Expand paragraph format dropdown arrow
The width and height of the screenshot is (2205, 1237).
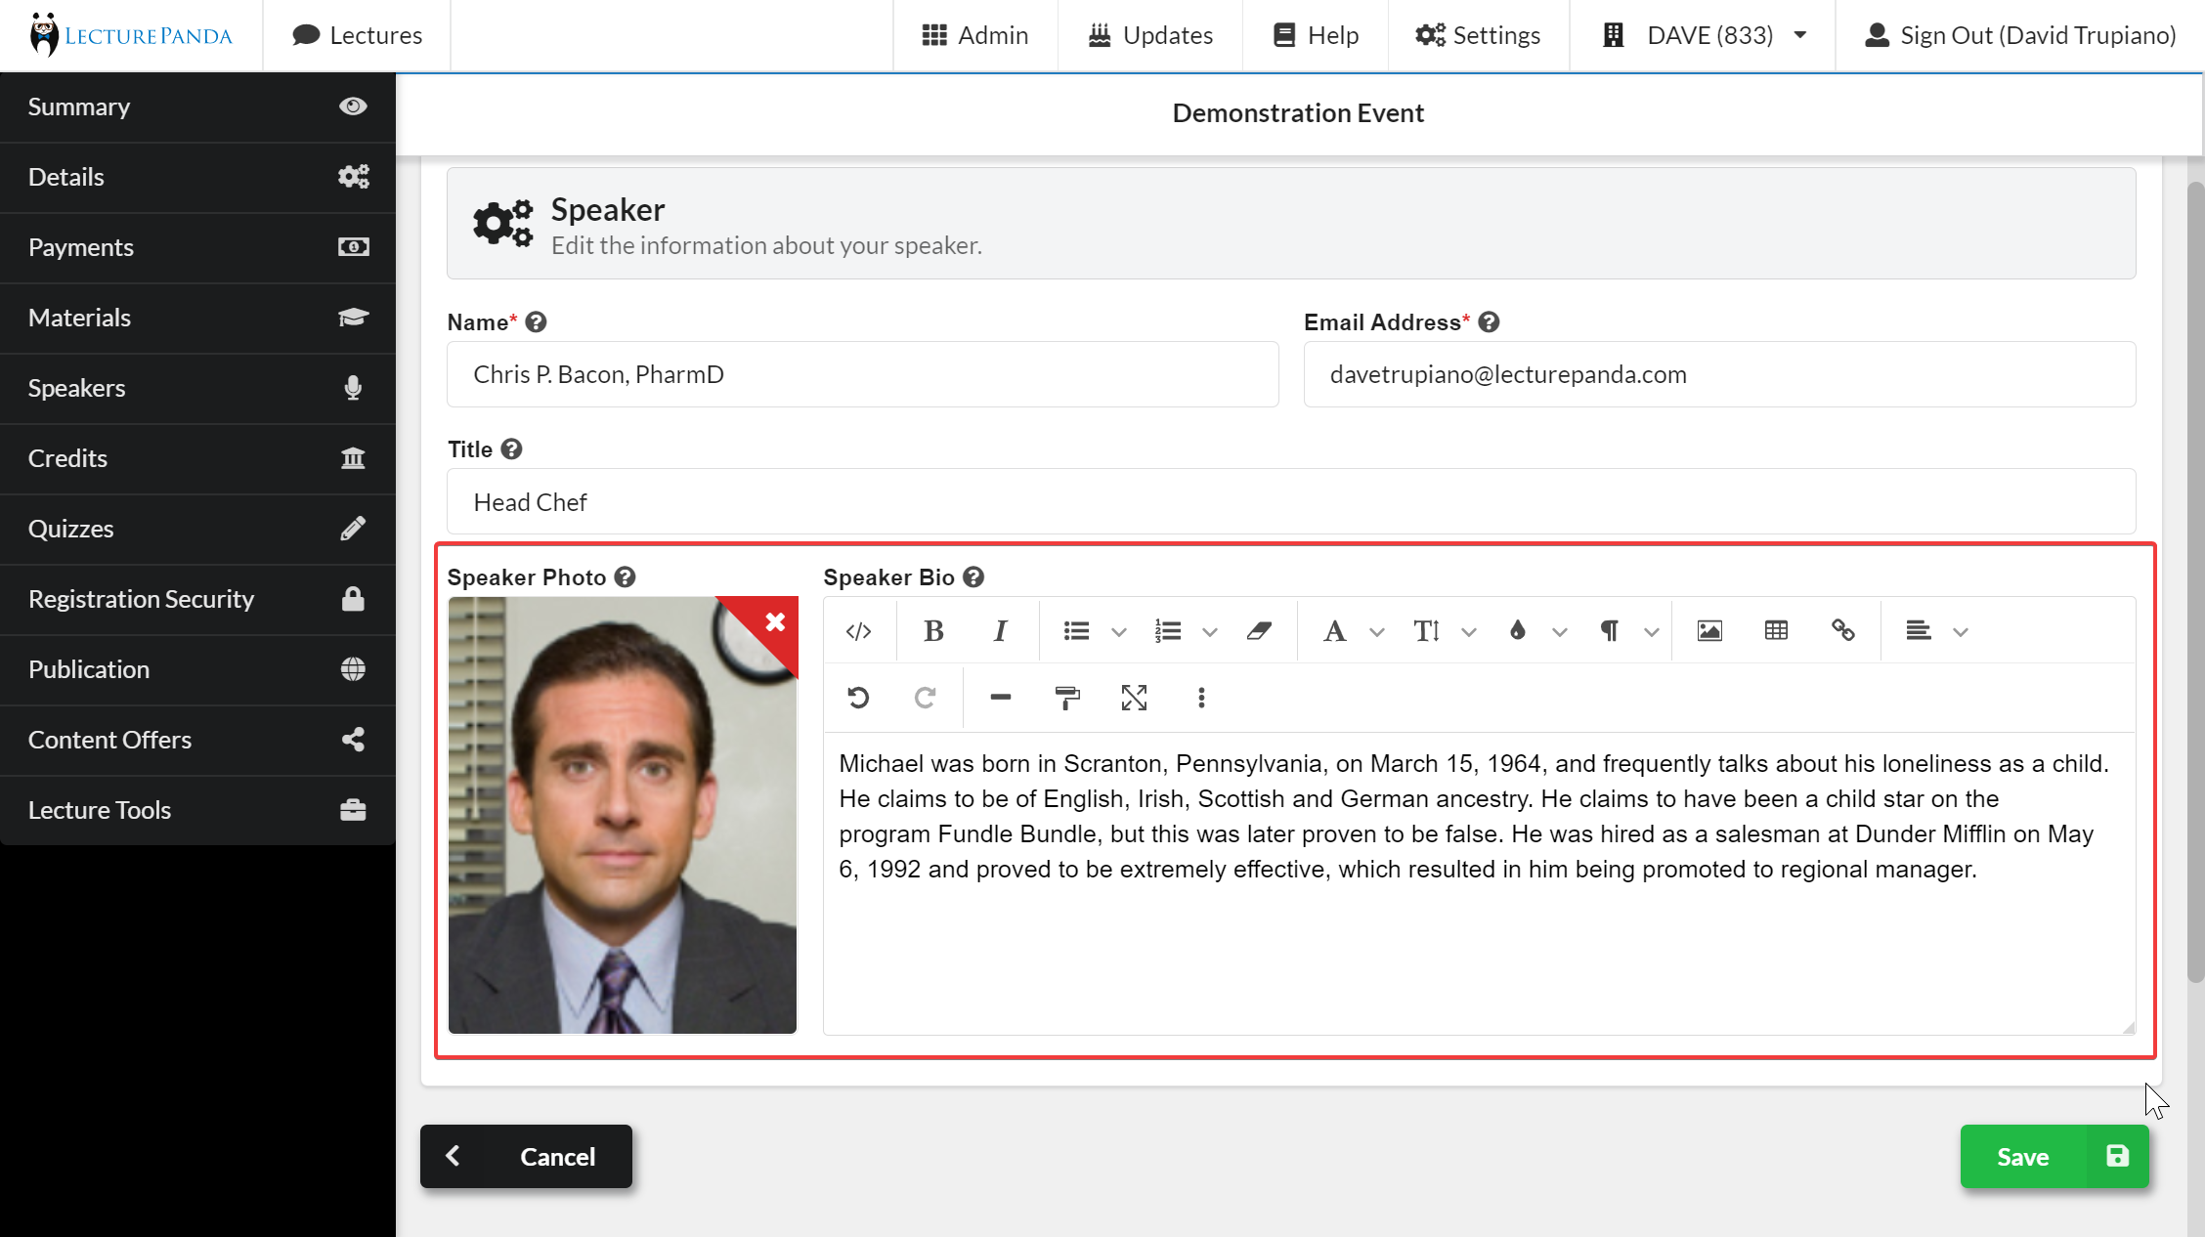click(1652, 632)
